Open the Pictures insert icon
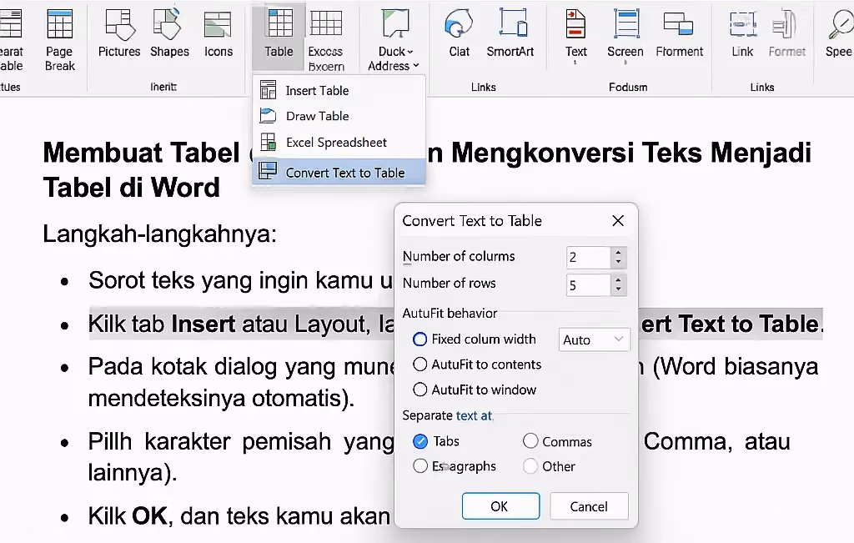854x543 pixels. pos(119,24)
